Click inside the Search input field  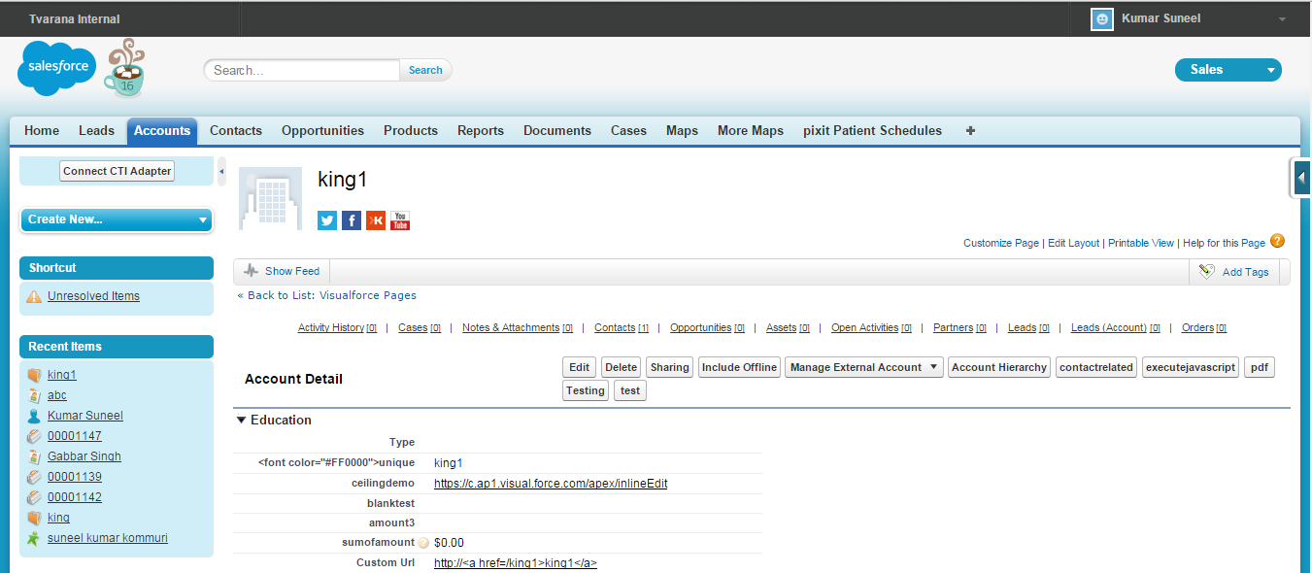click(301, 69)
